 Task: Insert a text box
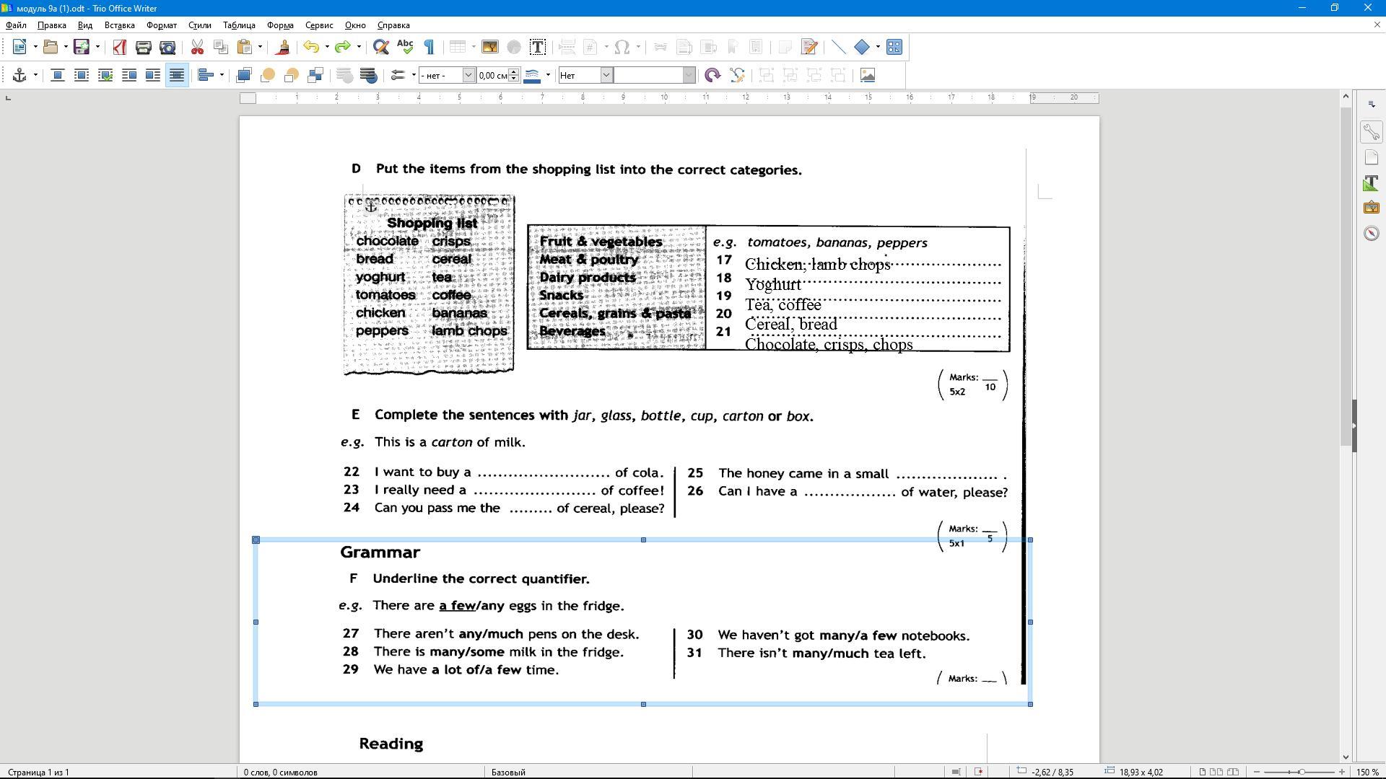coord(537,48)
